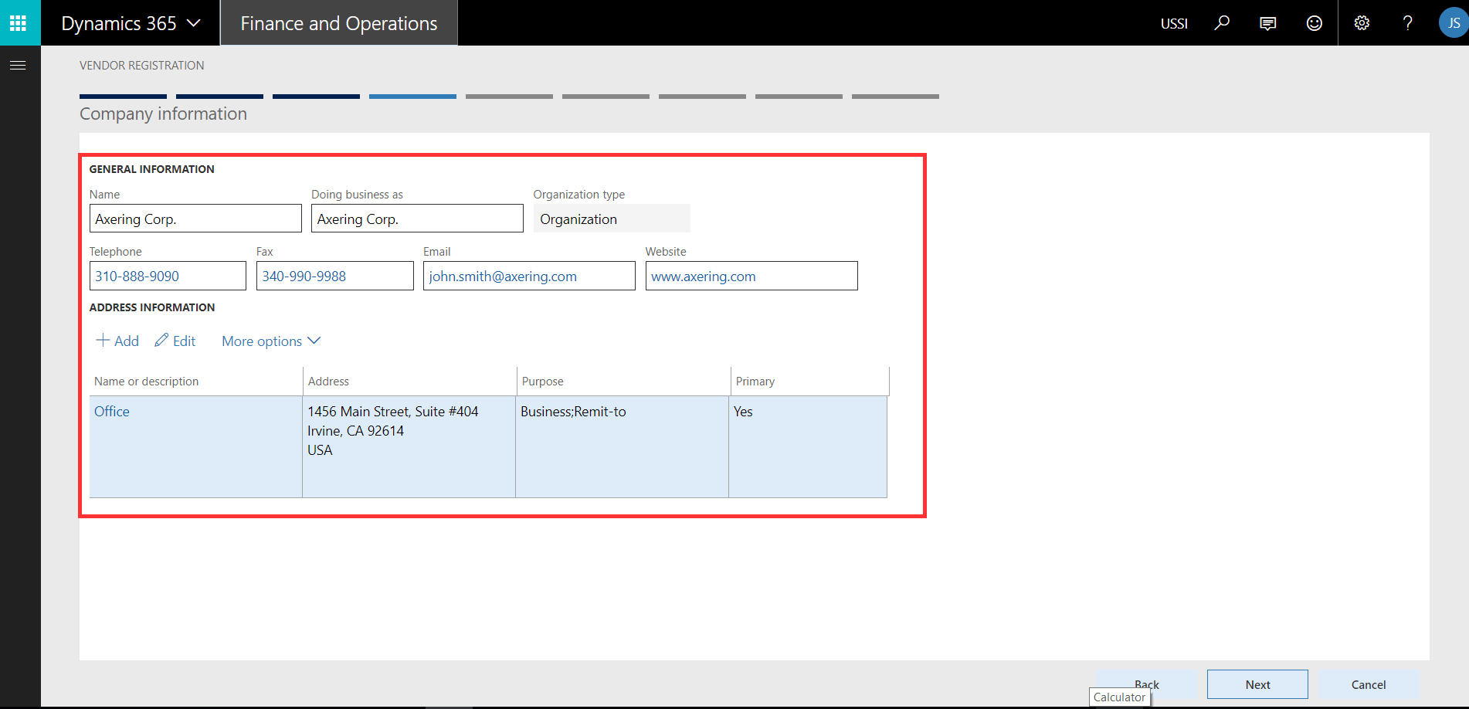Open the settings gear icon
The image size is (1469, 709).
click(1362, 23)
